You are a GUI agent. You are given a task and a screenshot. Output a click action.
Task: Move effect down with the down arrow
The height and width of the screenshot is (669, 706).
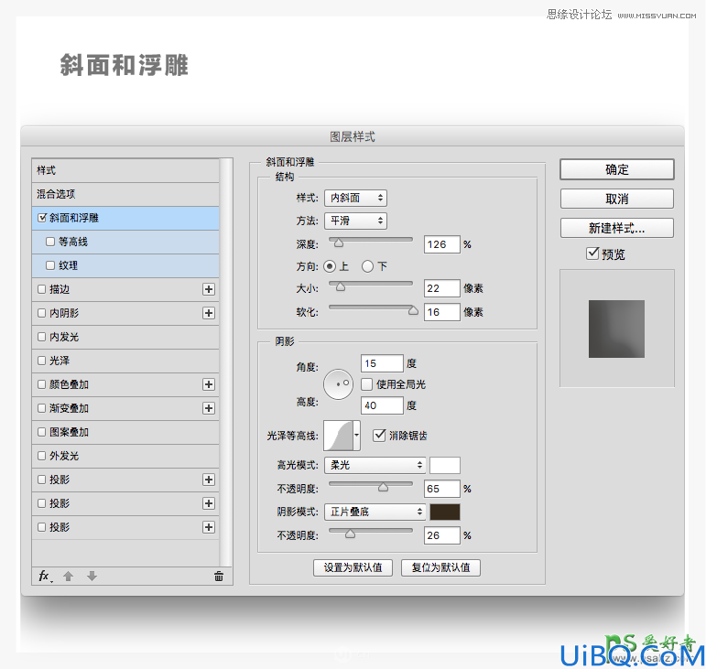(92, 577)
